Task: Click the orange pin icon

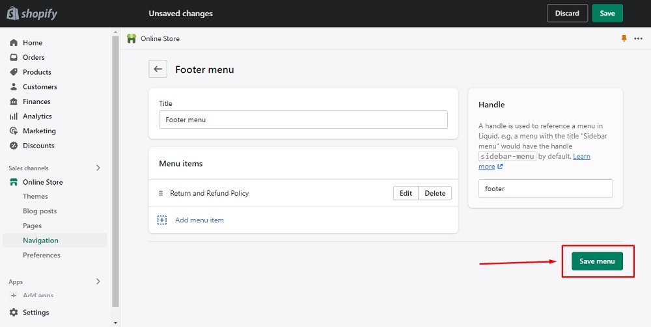Action: tap(624, 38)
